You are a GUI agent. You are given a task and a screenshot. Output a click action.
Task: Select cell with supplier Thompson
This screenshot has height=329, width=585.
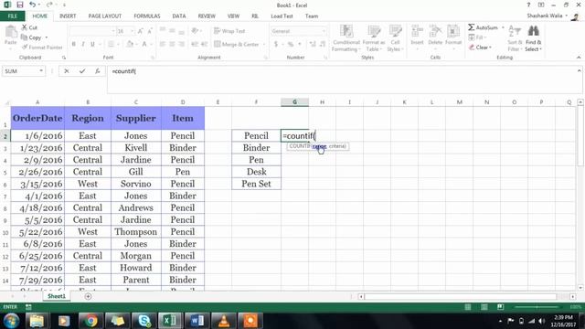click(136, 231)
